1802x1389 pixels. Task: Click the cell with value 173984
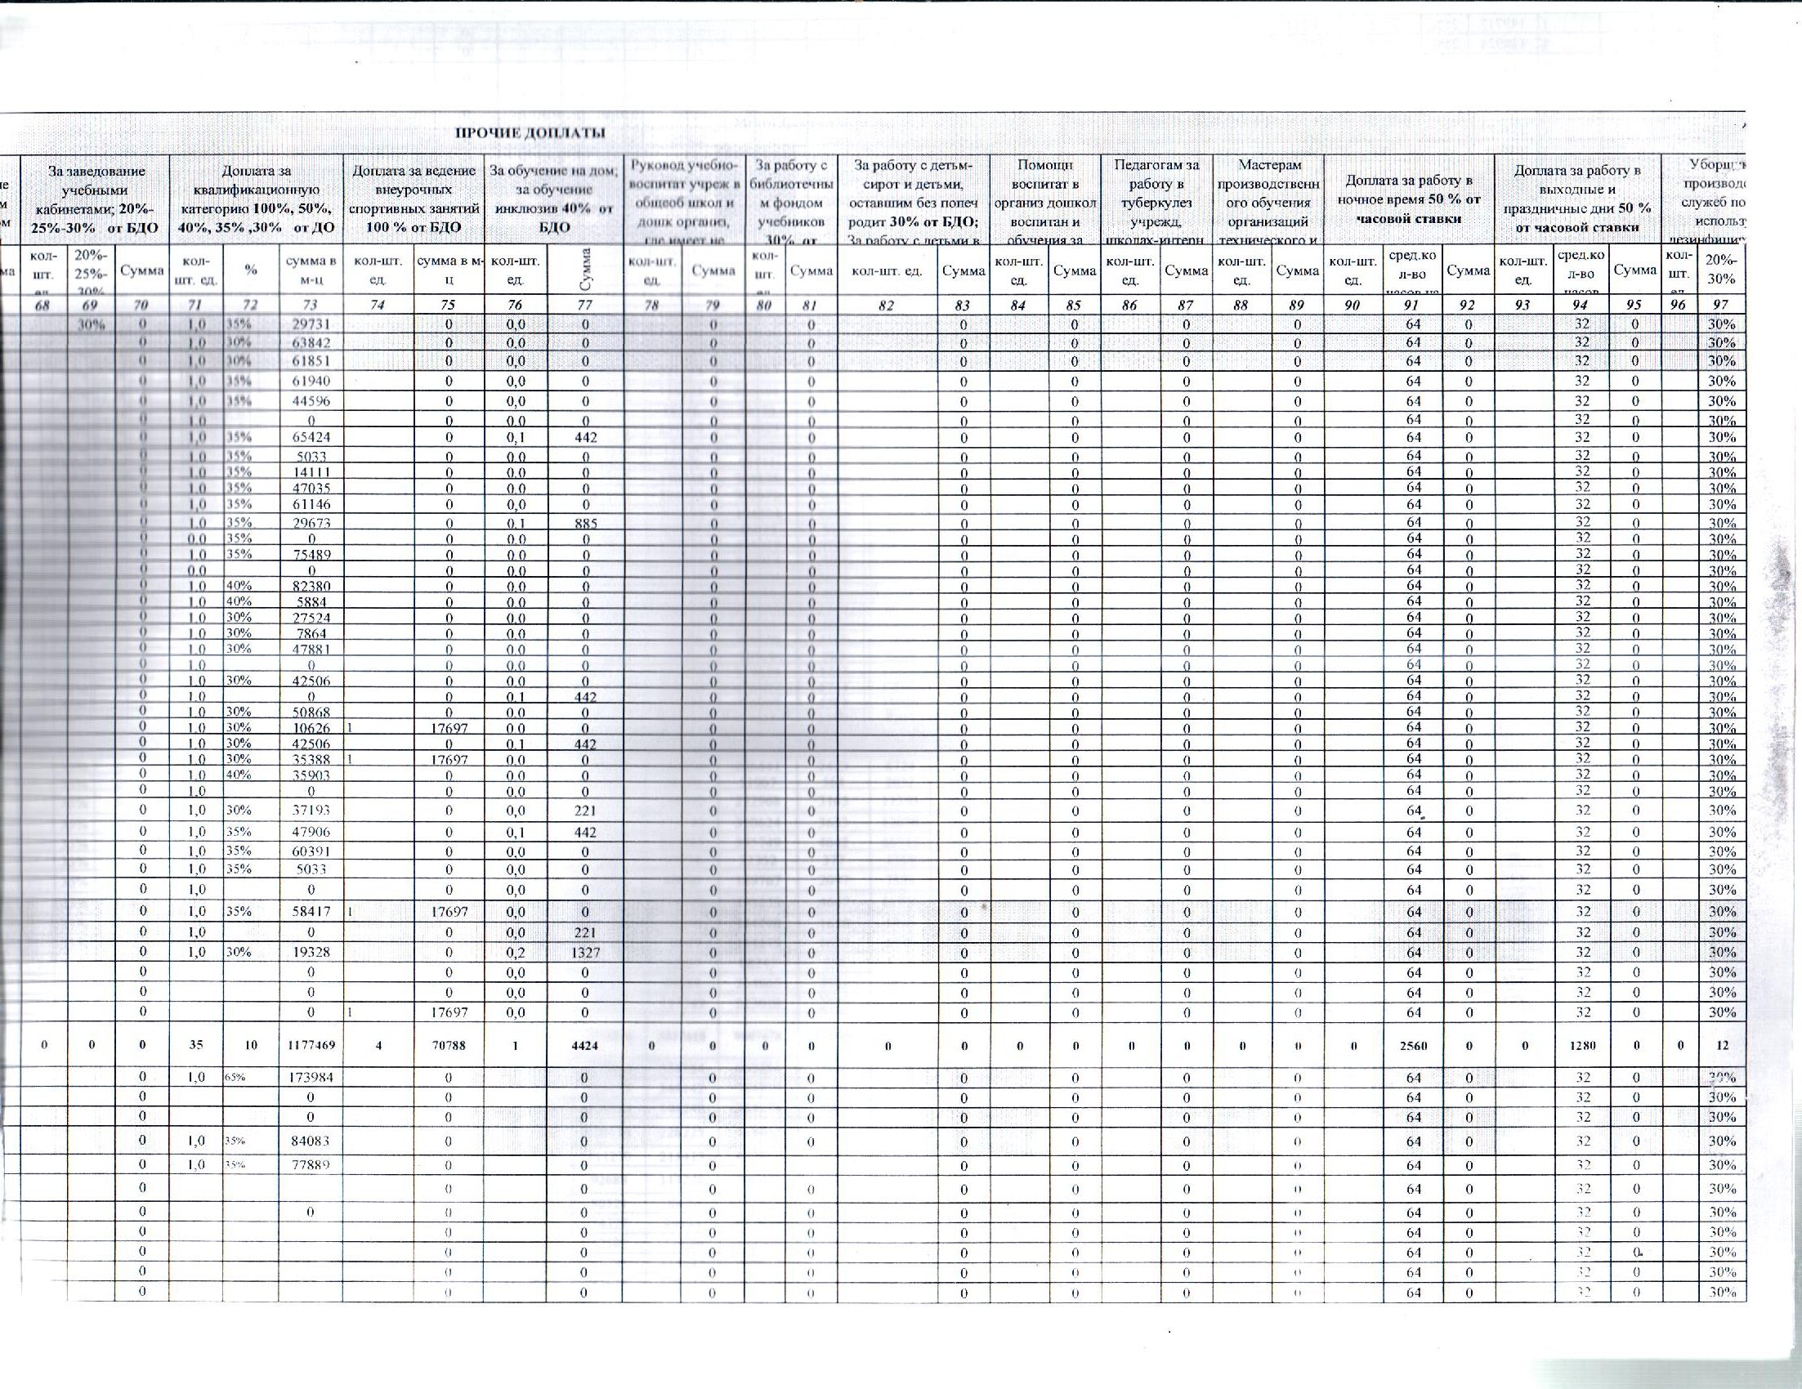click(310, 1078)
